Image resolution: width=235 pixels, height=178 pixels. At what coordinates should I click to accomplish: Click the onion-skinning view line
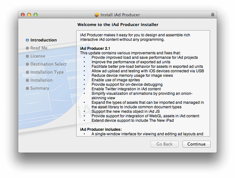(x=142, y=96)
